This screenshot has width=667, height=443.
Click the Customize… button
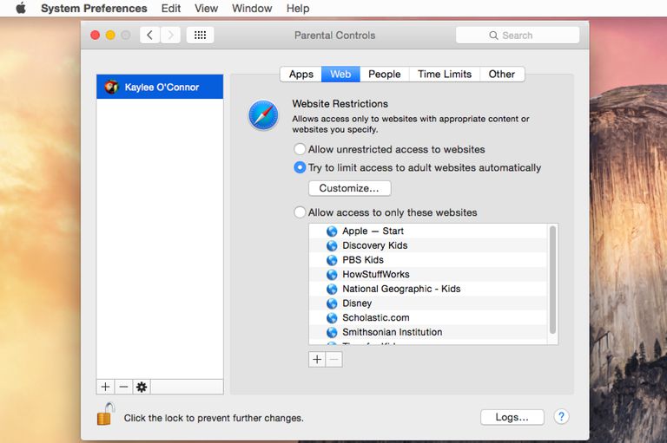tap(349, 188)
